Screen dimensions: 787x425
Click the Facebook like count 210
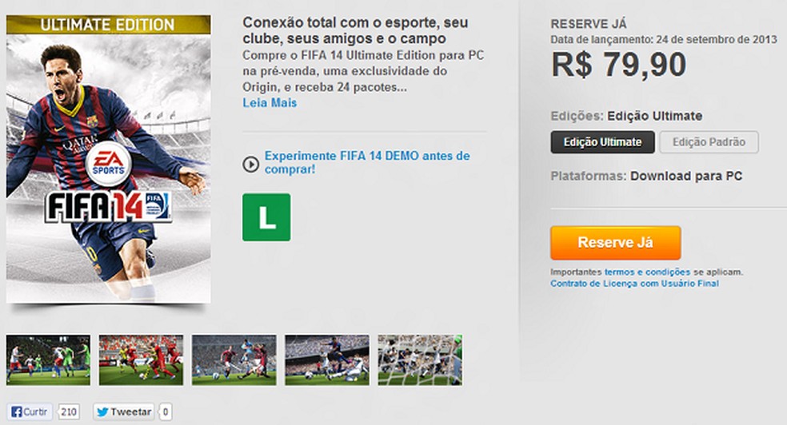point(68,412)
